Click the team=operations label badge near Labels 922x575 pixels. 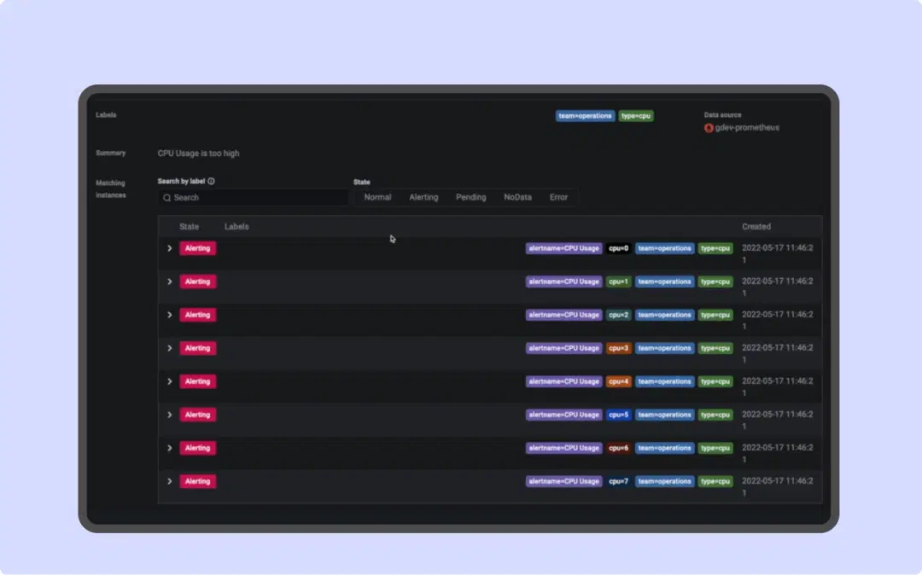click(x=584, y=116)
